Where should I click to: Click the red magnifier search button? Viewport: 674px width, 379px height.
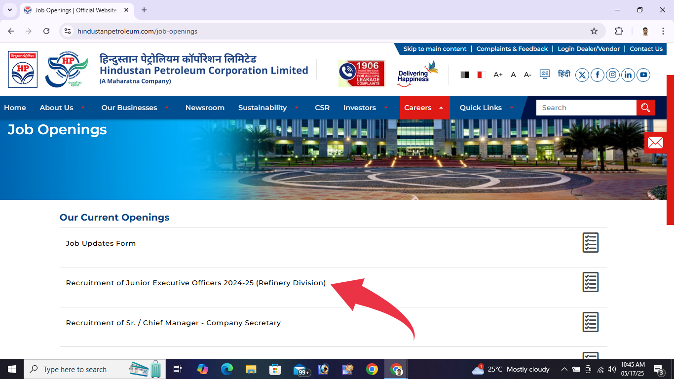(645, 108)
